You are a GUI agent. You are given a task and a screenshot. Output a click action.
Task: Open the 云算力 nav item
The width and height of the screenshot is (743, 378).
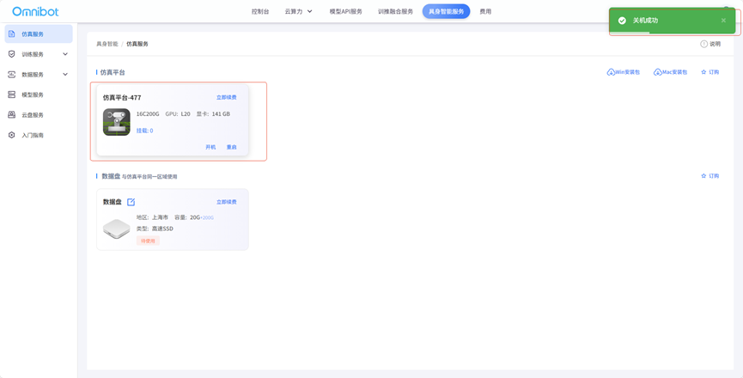(x=294, y=11)
